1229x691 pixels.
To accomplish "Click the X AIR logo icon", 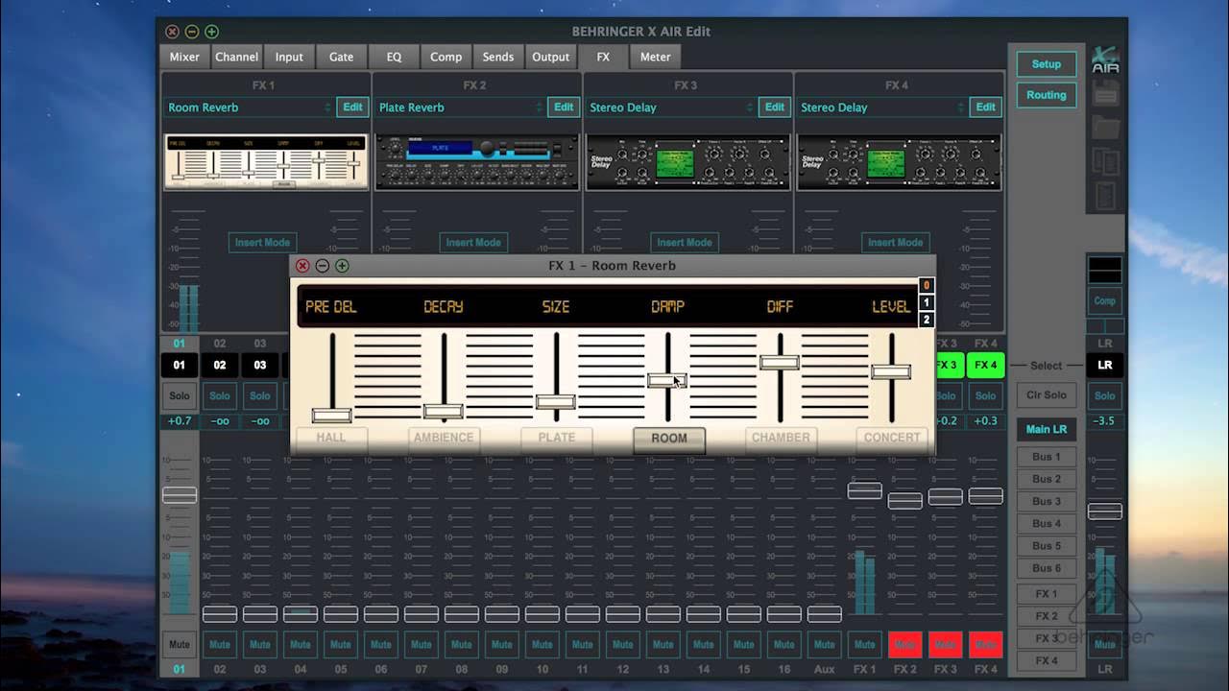I will point(1105,60).
